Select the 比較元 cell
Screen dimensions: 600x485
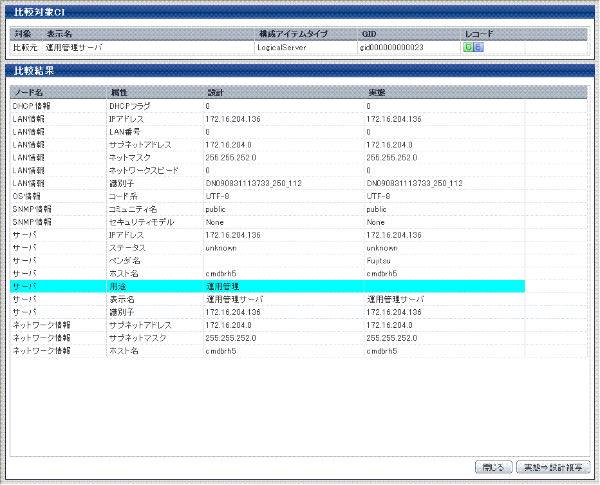[x=25, y=48]
